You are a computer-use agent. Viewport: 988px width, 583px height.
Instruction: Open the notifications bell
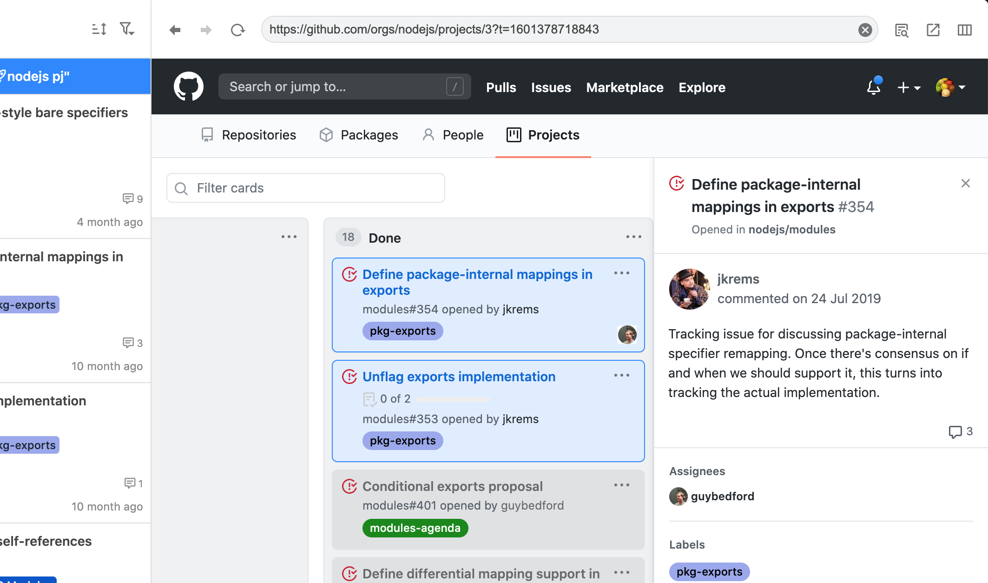tap(873, 87)
